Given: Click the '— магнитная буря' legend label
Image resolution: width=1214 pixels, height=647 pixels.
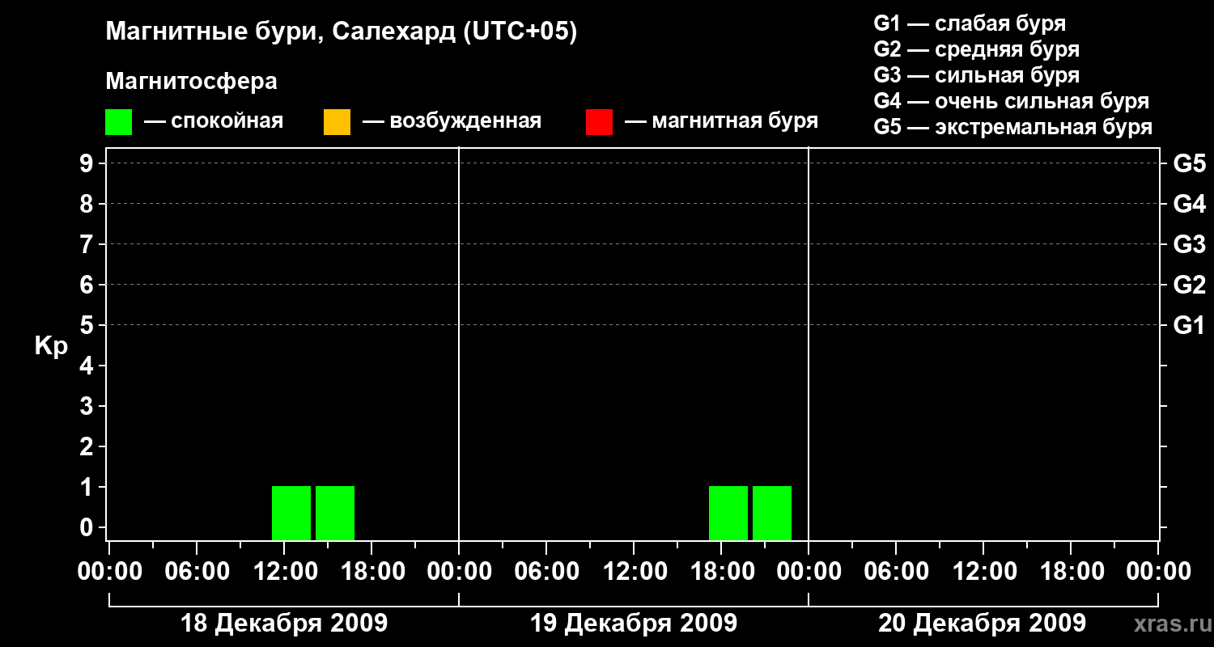Looking at the screenshot, I should [721, 121].
